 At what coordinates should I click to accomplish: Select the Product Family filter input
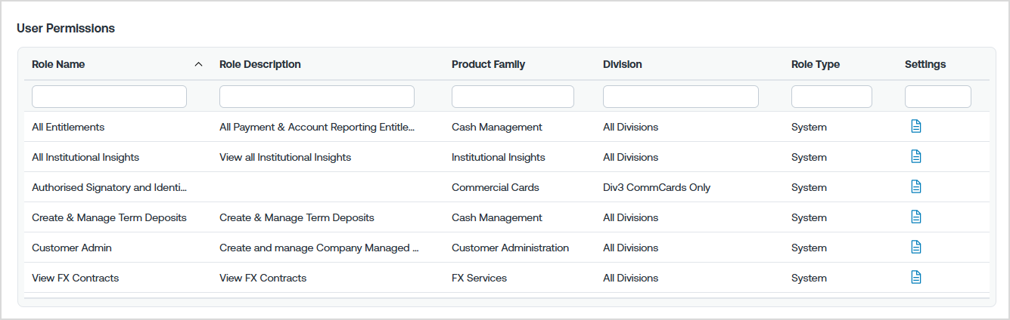tap(513, 97)
